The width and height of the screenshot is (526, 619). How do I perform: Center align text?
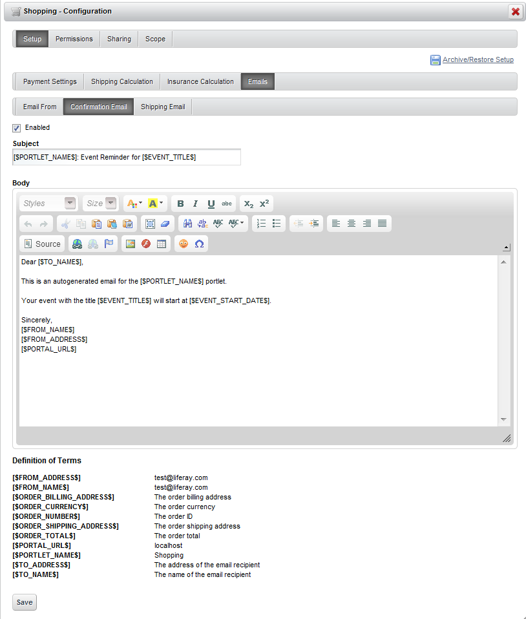pyautogui.click(x=352, y=224)
